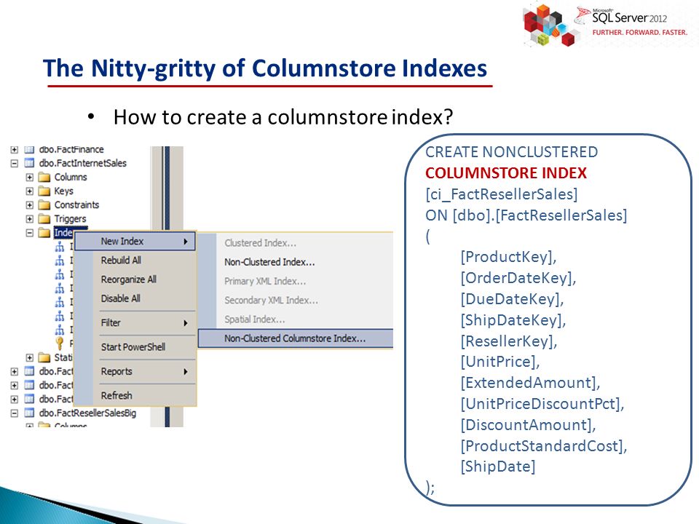
Task: Click the '[ProductStandardCost],' code line
Action: pos(544,445)
